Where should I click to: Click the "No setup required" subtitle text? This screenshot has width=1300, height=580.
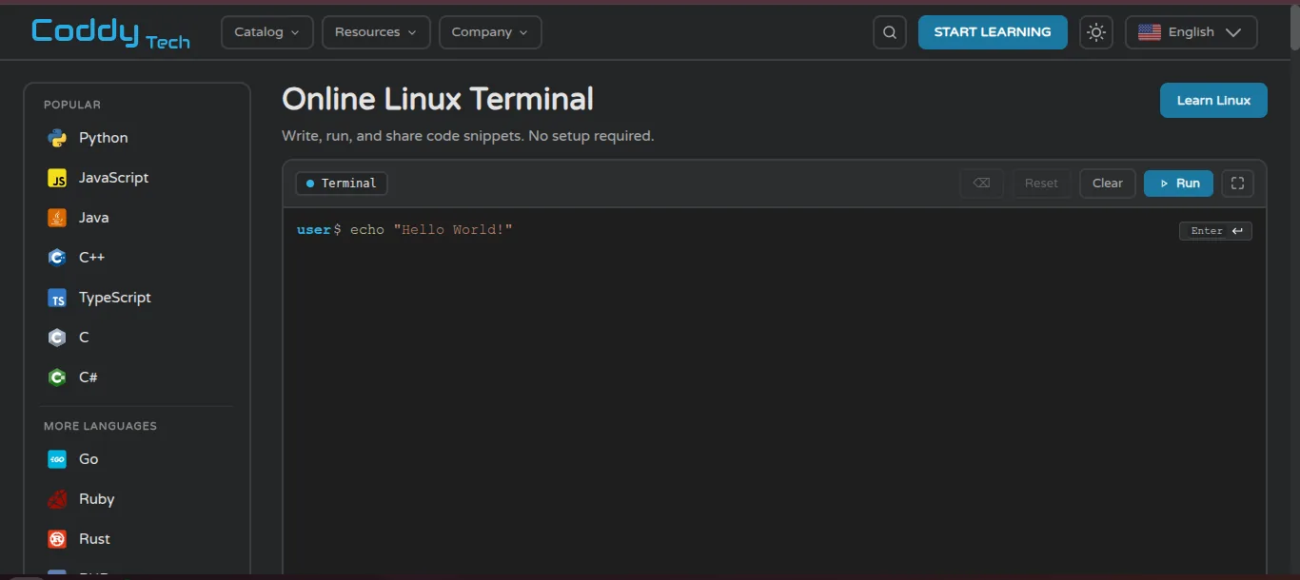tap(591, 136)
